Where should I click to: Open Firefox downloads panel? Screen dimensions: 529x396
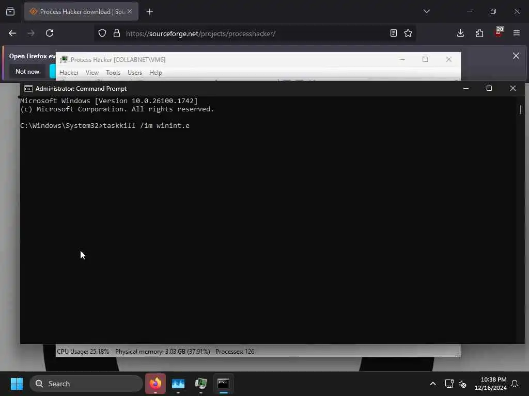[460, 33]
